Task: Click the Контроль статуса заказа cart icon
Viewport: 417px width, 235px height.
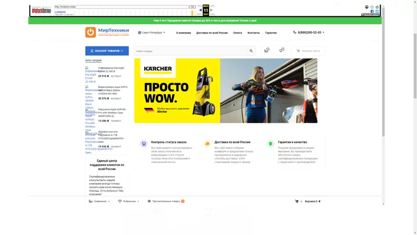Action: point(144,144)
